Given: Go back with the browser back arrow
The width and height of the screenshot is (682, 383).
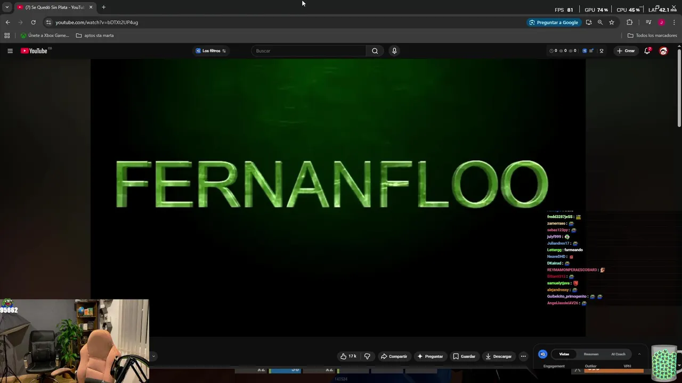Looking at the screenshot, I should (x=7, y=22).
